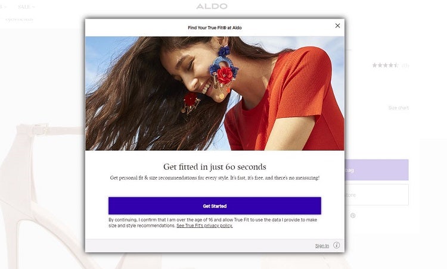This screenshot has width=447, height=269.
Task: Click the "Get fitted in just 60 seconds" heading
Action: [215, 167]
